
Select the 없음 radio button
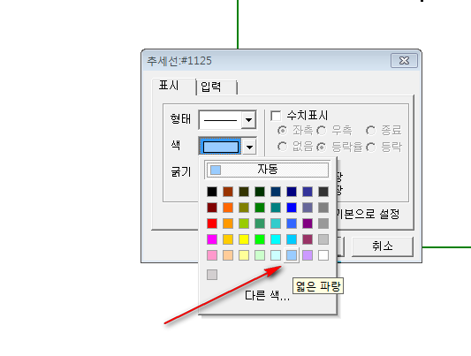tap(282, 147)
